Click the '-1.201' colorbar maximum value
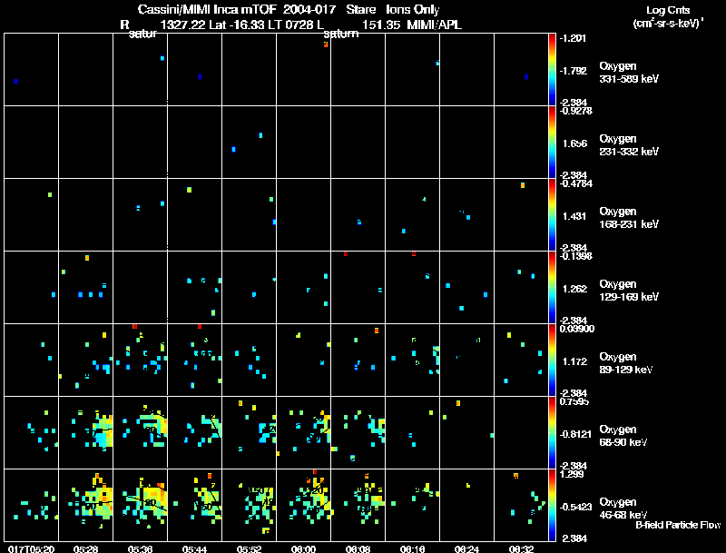Image resolution: width=726 pixels, height=553 pixels. click(x=573, y=38)
